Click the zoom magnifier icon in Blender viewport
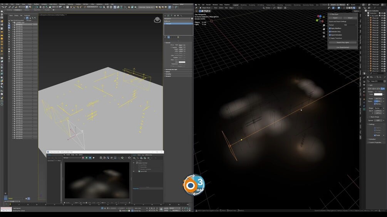 click(x=324, y=25)
